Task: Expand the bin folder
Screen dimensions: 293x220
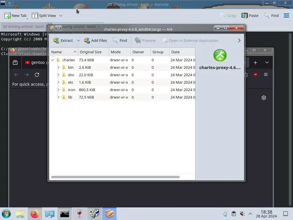Action: 58,67
